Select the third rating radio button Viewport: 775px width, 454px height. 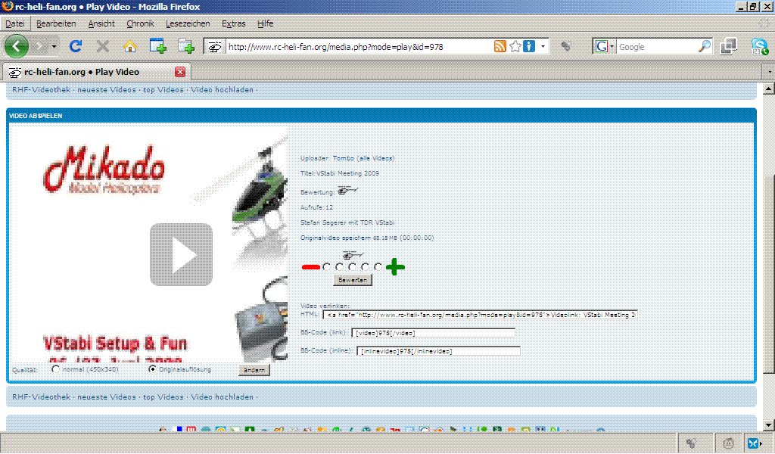tap(352, 267)
